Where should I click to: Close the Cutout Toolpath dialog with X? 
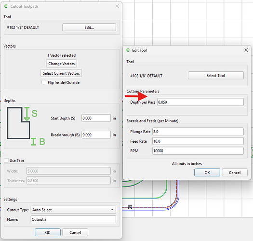pos(117,6)
